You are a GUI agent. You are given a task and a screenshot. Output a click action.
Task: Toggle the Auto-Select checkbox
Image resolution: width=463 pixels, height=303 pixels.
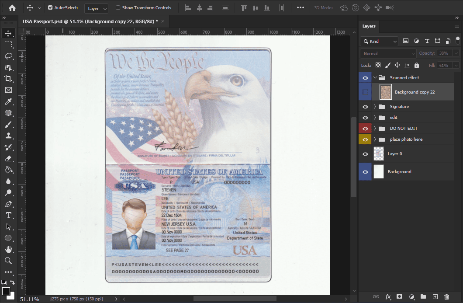click(50, 7)
